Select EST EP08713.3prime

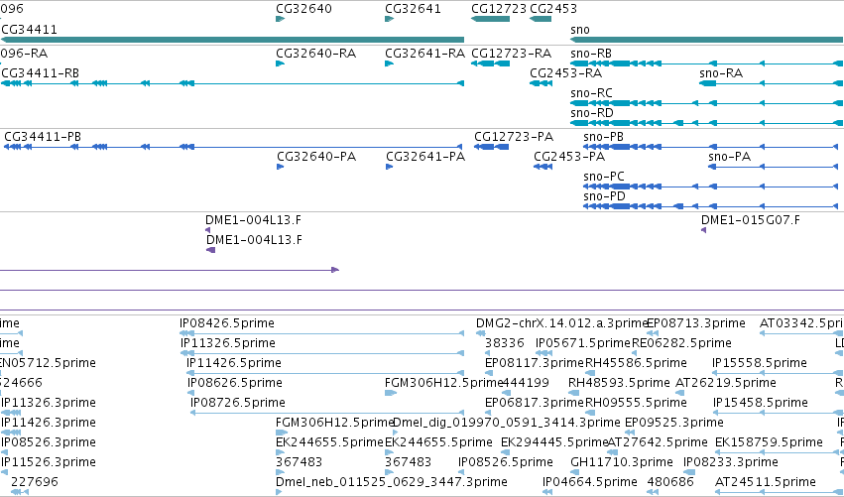696,323
